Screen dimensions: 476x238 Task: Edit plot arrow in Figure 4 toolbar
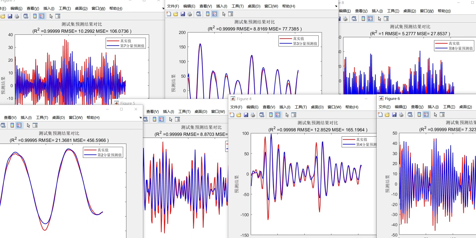point(287,115)
